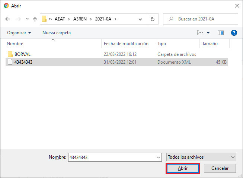Image resolution: width=243 pixels, height=178 pixels.
Task: Click the Cancelar button
Action: (220, 168)
